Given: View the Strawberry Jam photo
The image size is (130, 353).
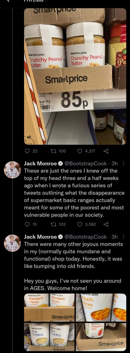Looking at the screenshot, I should [x=101, y=336].
